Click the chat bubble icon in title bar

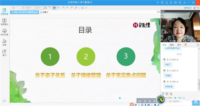point(162,3)
